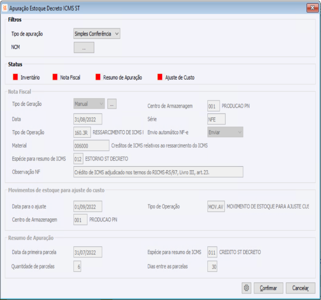Click the red Resumo de Apuração status indicator

(x=98, y=77)
